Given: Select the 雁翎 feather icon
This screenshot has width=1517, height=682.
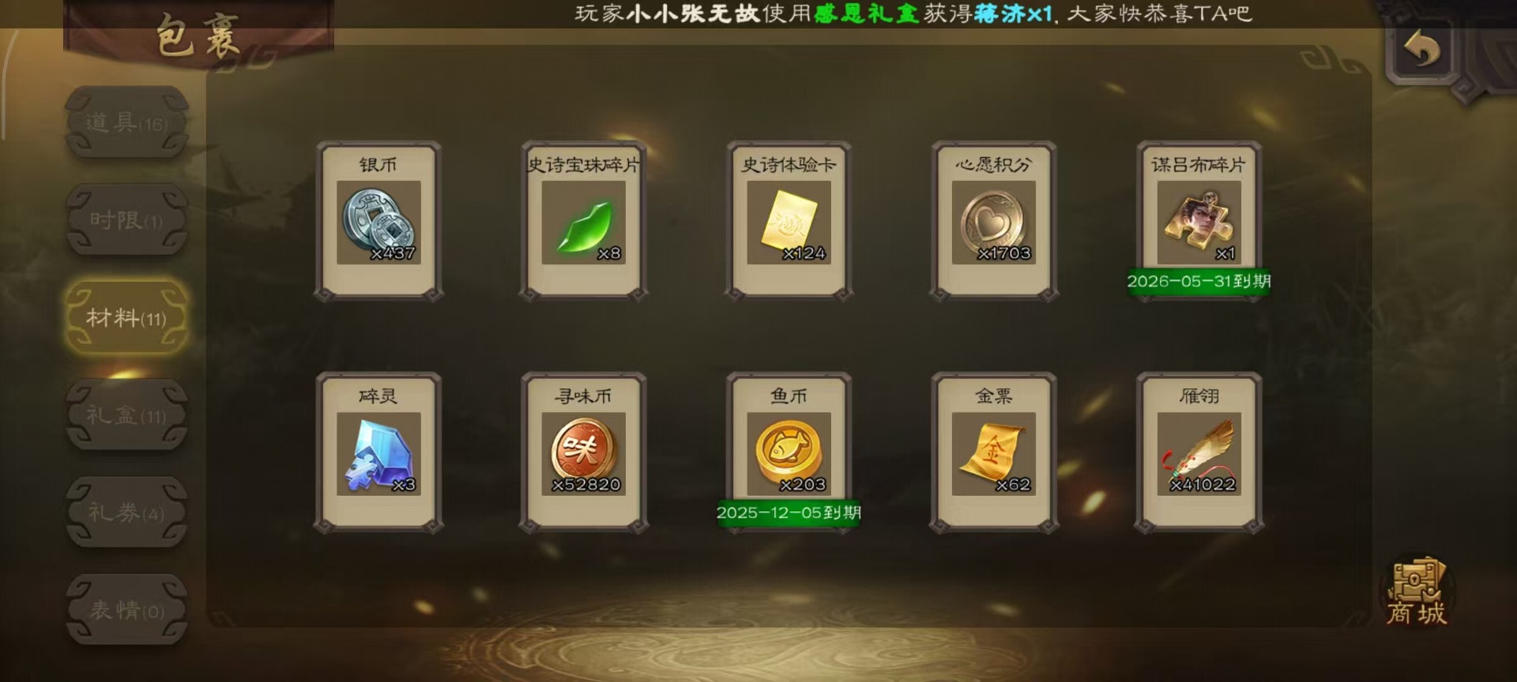Looking at the screenshot, I should tap(1199, 453).
